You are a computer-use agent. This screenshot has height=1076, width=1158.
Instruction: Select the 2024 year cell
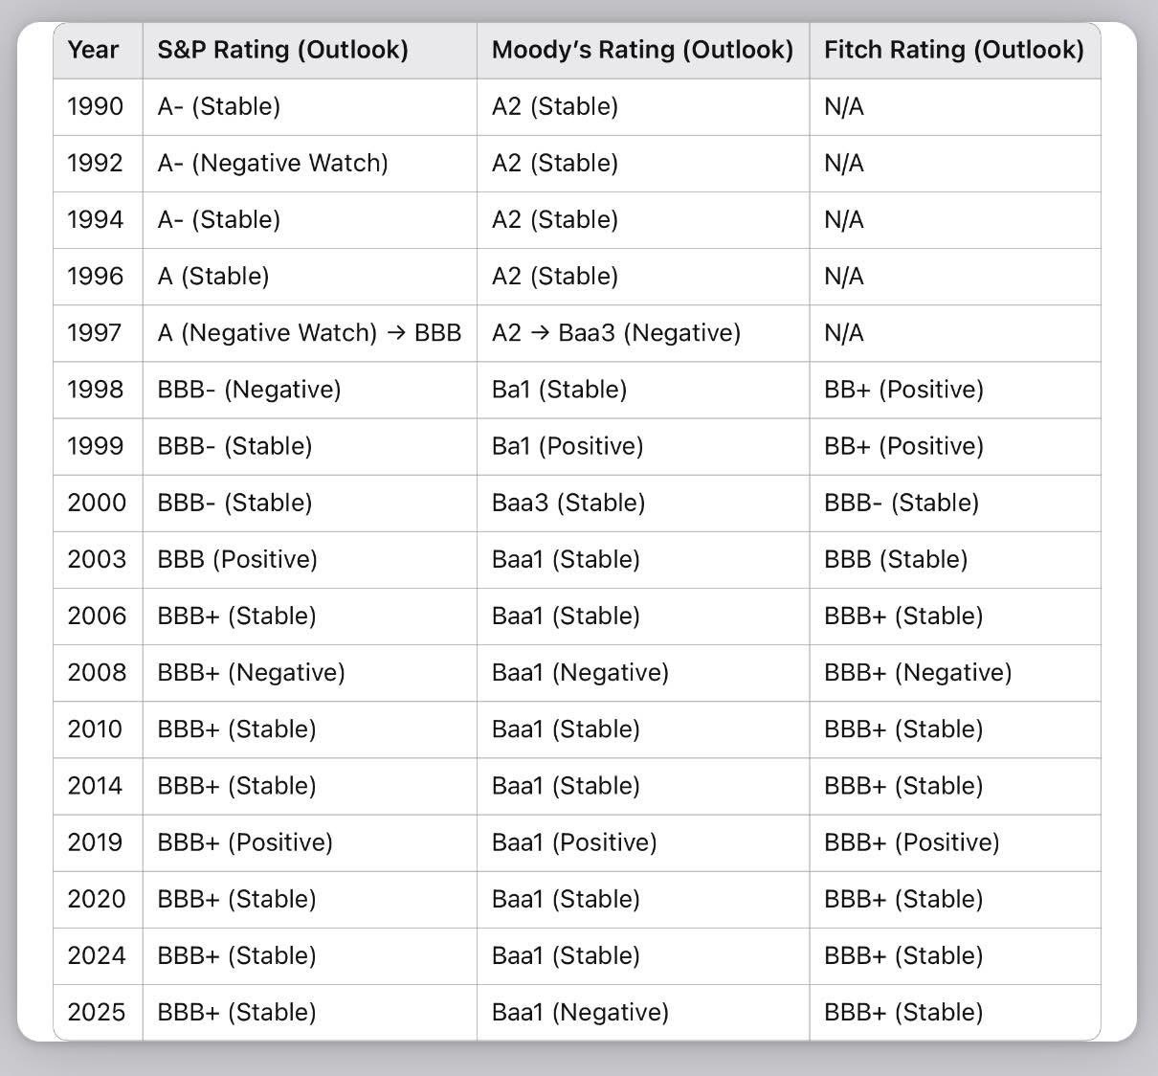pos(97,955)
